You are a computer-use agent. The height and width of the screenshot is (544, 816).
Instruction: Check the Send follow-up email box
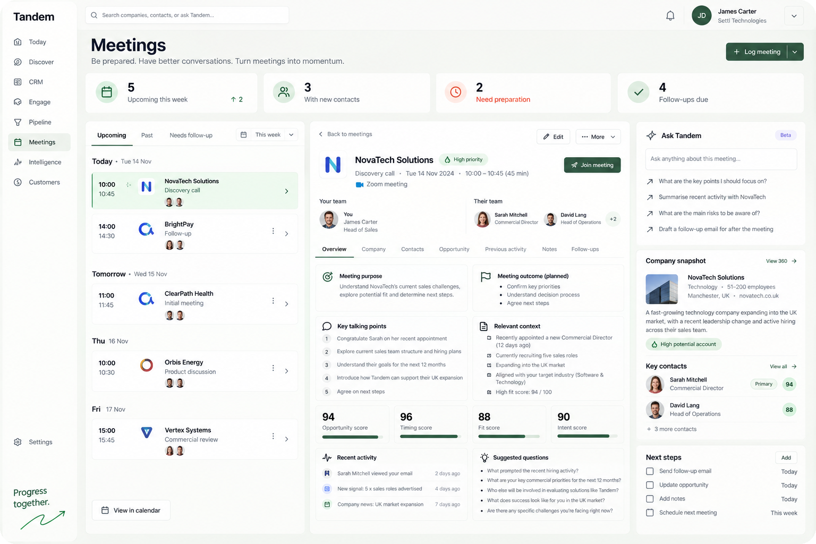pyautogui.click(x=650, y=471)
